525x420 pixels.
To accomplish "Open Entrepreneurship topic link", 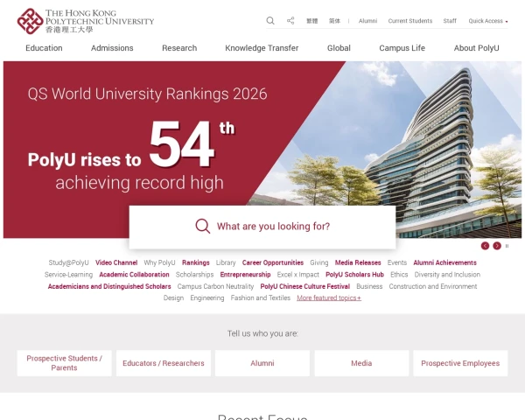I will click(x=245, y=275).
